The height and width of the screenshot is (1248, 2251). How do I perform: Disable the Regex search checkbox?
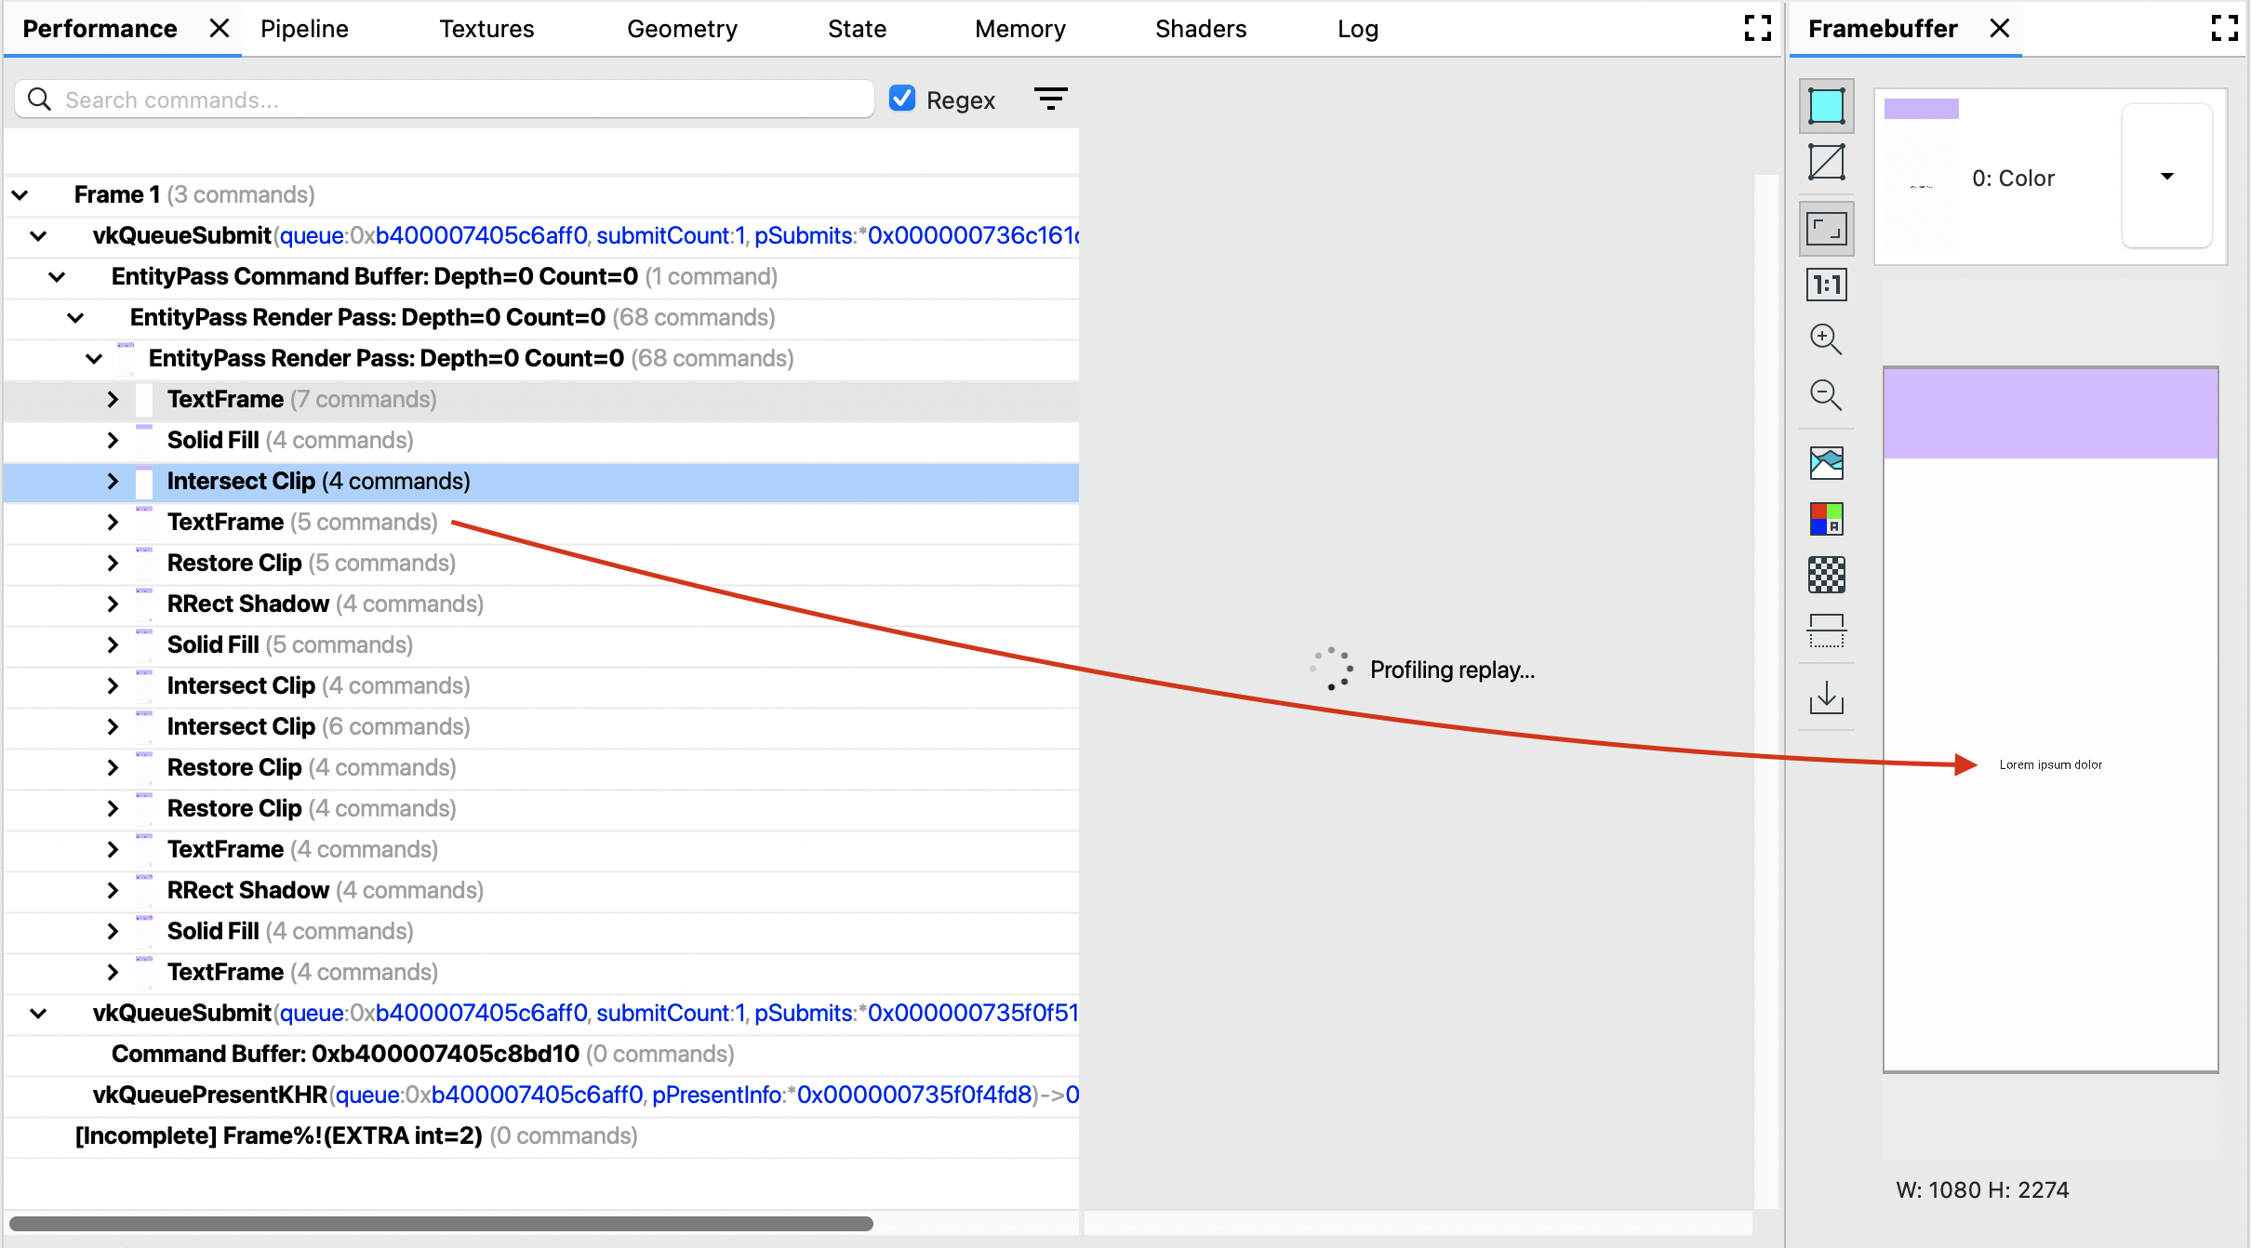tap(900, 98)
